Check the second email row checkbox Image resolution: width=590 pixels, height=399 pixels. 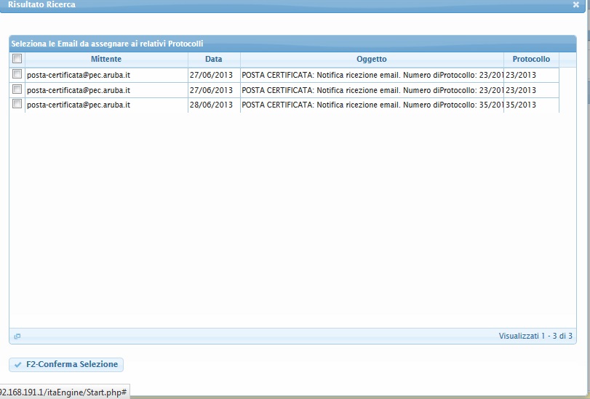(17, 90)
